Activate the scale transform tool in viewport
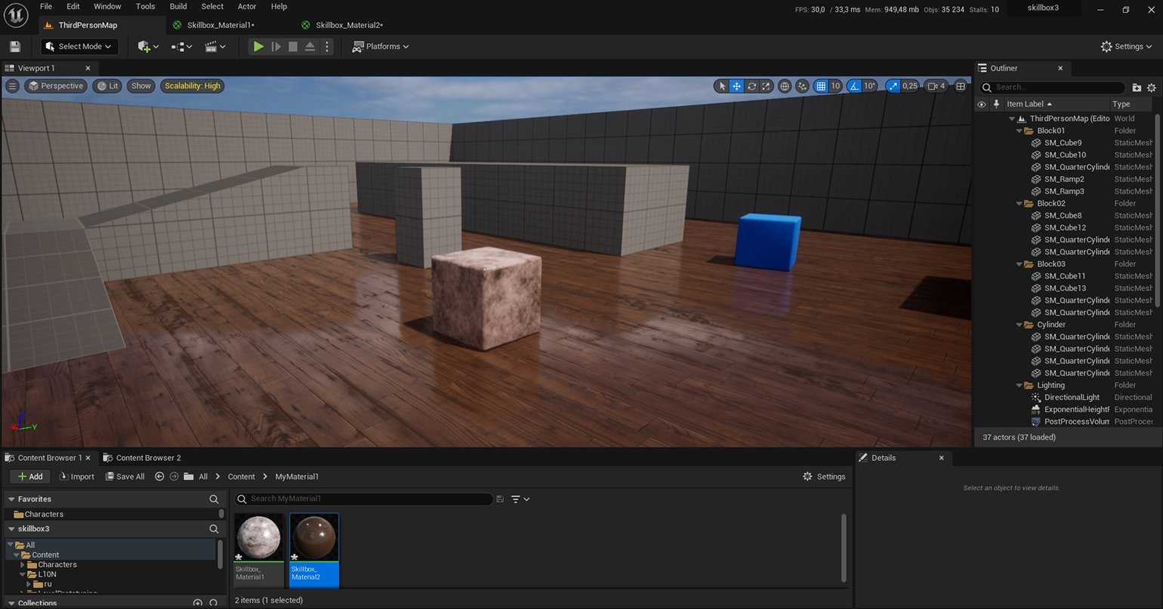Viewport: 1163px width, 609px height. pyautogui.click(x=766, y=86)
